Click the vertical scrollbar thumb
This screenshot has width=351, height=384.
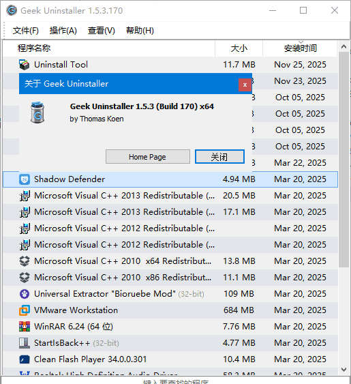[x=344, y=160]
